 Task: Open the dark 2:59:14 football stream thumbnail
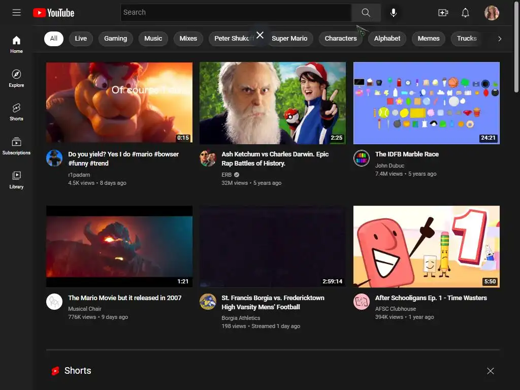coord(273,246)
